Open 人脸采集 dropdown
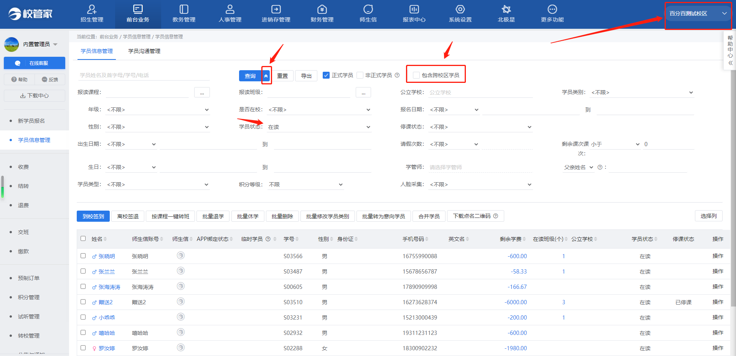 pyautogui.click(x=481, y=185)
